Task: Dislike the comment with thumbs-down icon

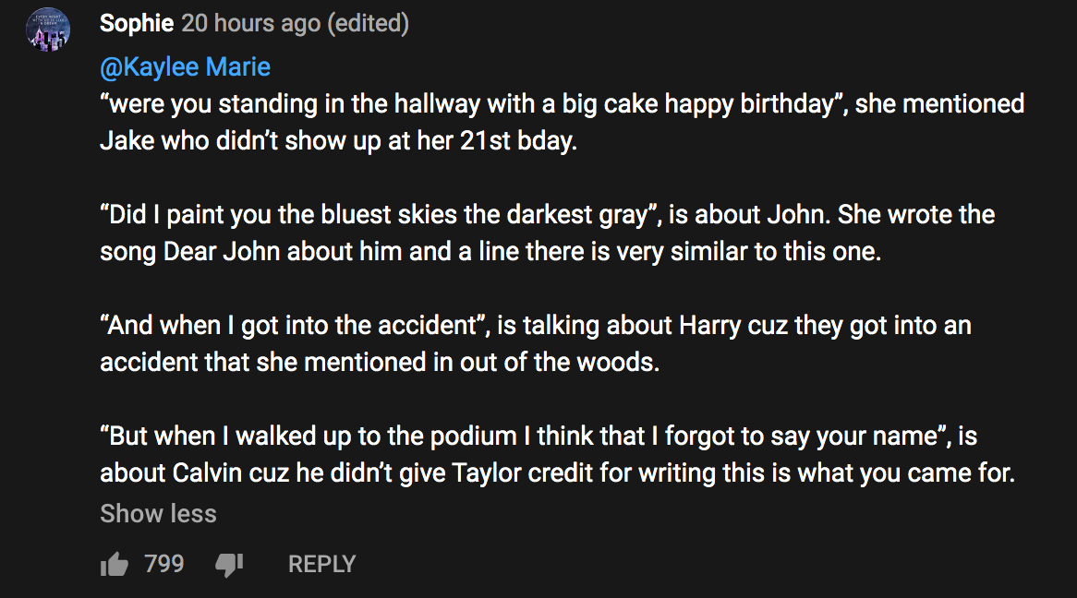Action: (228, 564)
